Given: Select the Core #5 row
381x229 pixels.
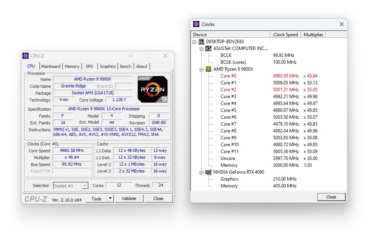Looking at the screenshot, I should (269, 110).
